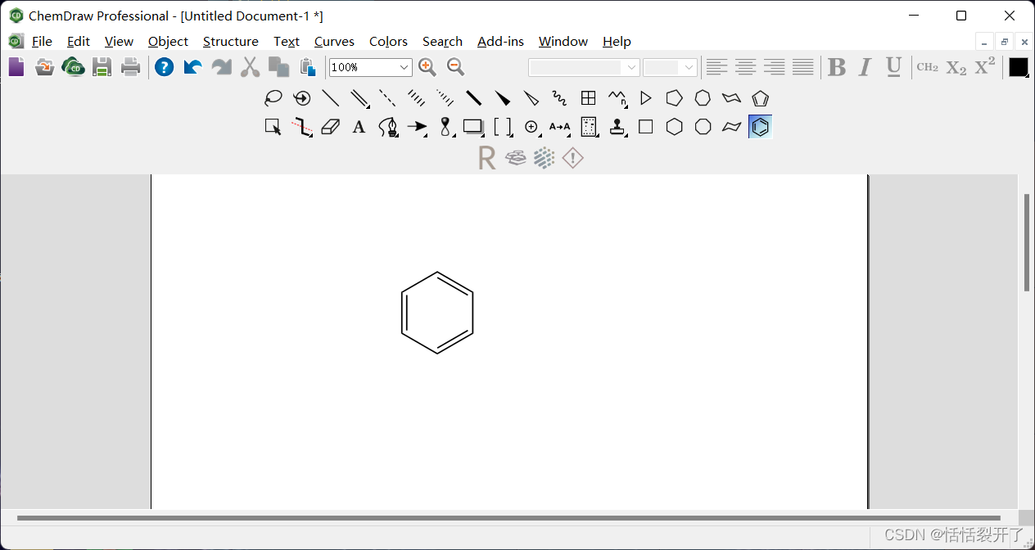Select the Bracket tool
This screenshot has width=1035, height=550.
tap(502, 126)
